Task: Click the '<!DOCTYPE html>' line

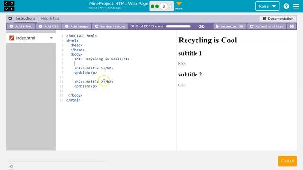Action: point(81,36)
